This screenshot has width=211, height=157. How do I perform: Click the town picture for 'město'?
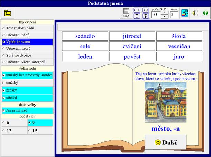click(165, 102)
